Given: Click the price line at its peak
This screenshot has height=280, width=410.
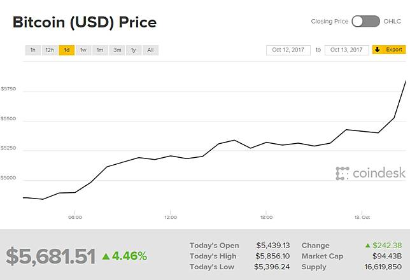Looking at the screenshot, I should tap(406, 81).
